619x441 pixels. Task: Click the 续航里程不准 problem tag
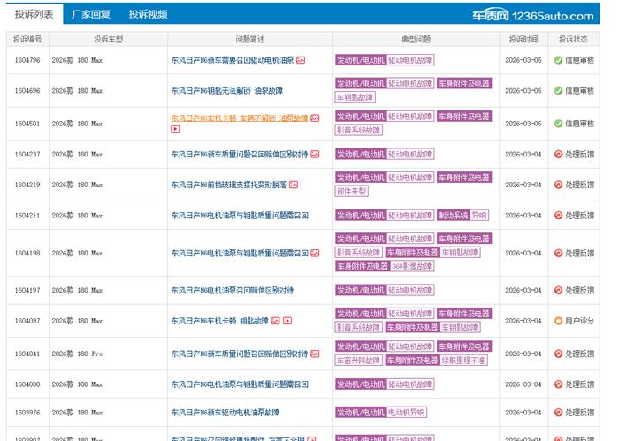[x=464, y=360]
